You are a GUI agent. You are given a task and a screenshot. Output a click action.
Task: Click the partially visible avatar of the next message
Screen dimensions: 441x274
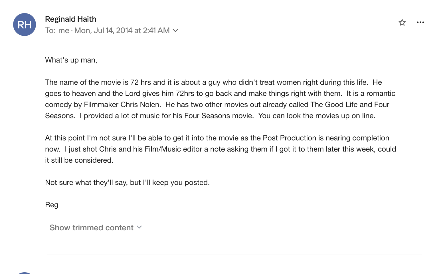point(25,273)
